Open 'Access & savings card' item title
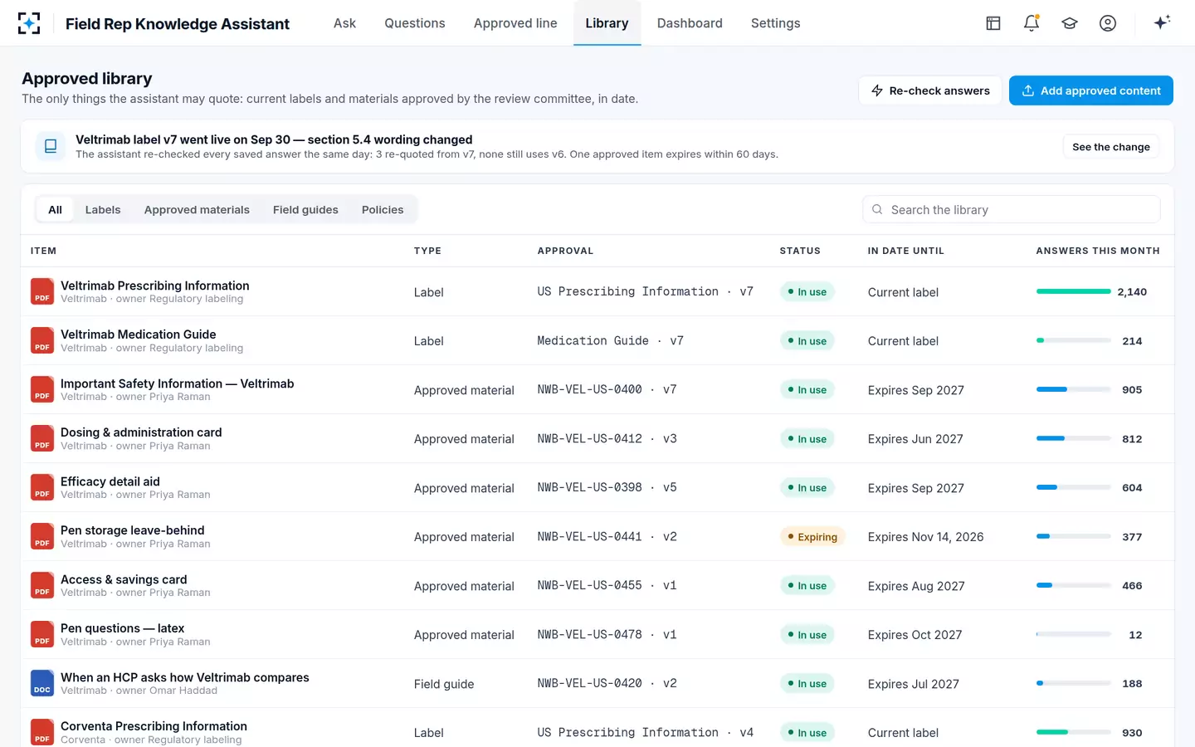Screen dimensions: 1195x747 (124, 579)
